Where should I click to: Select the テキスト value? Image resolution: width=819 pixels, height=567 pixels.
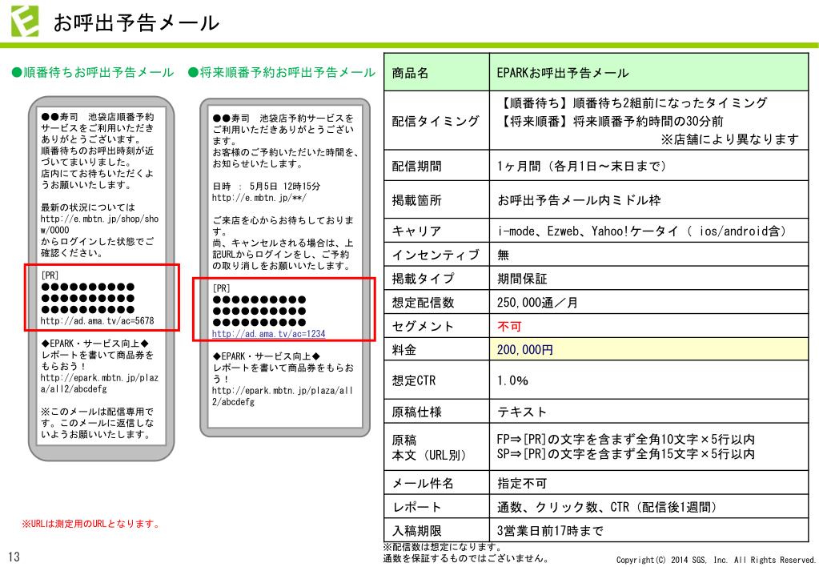pos(522,412)
